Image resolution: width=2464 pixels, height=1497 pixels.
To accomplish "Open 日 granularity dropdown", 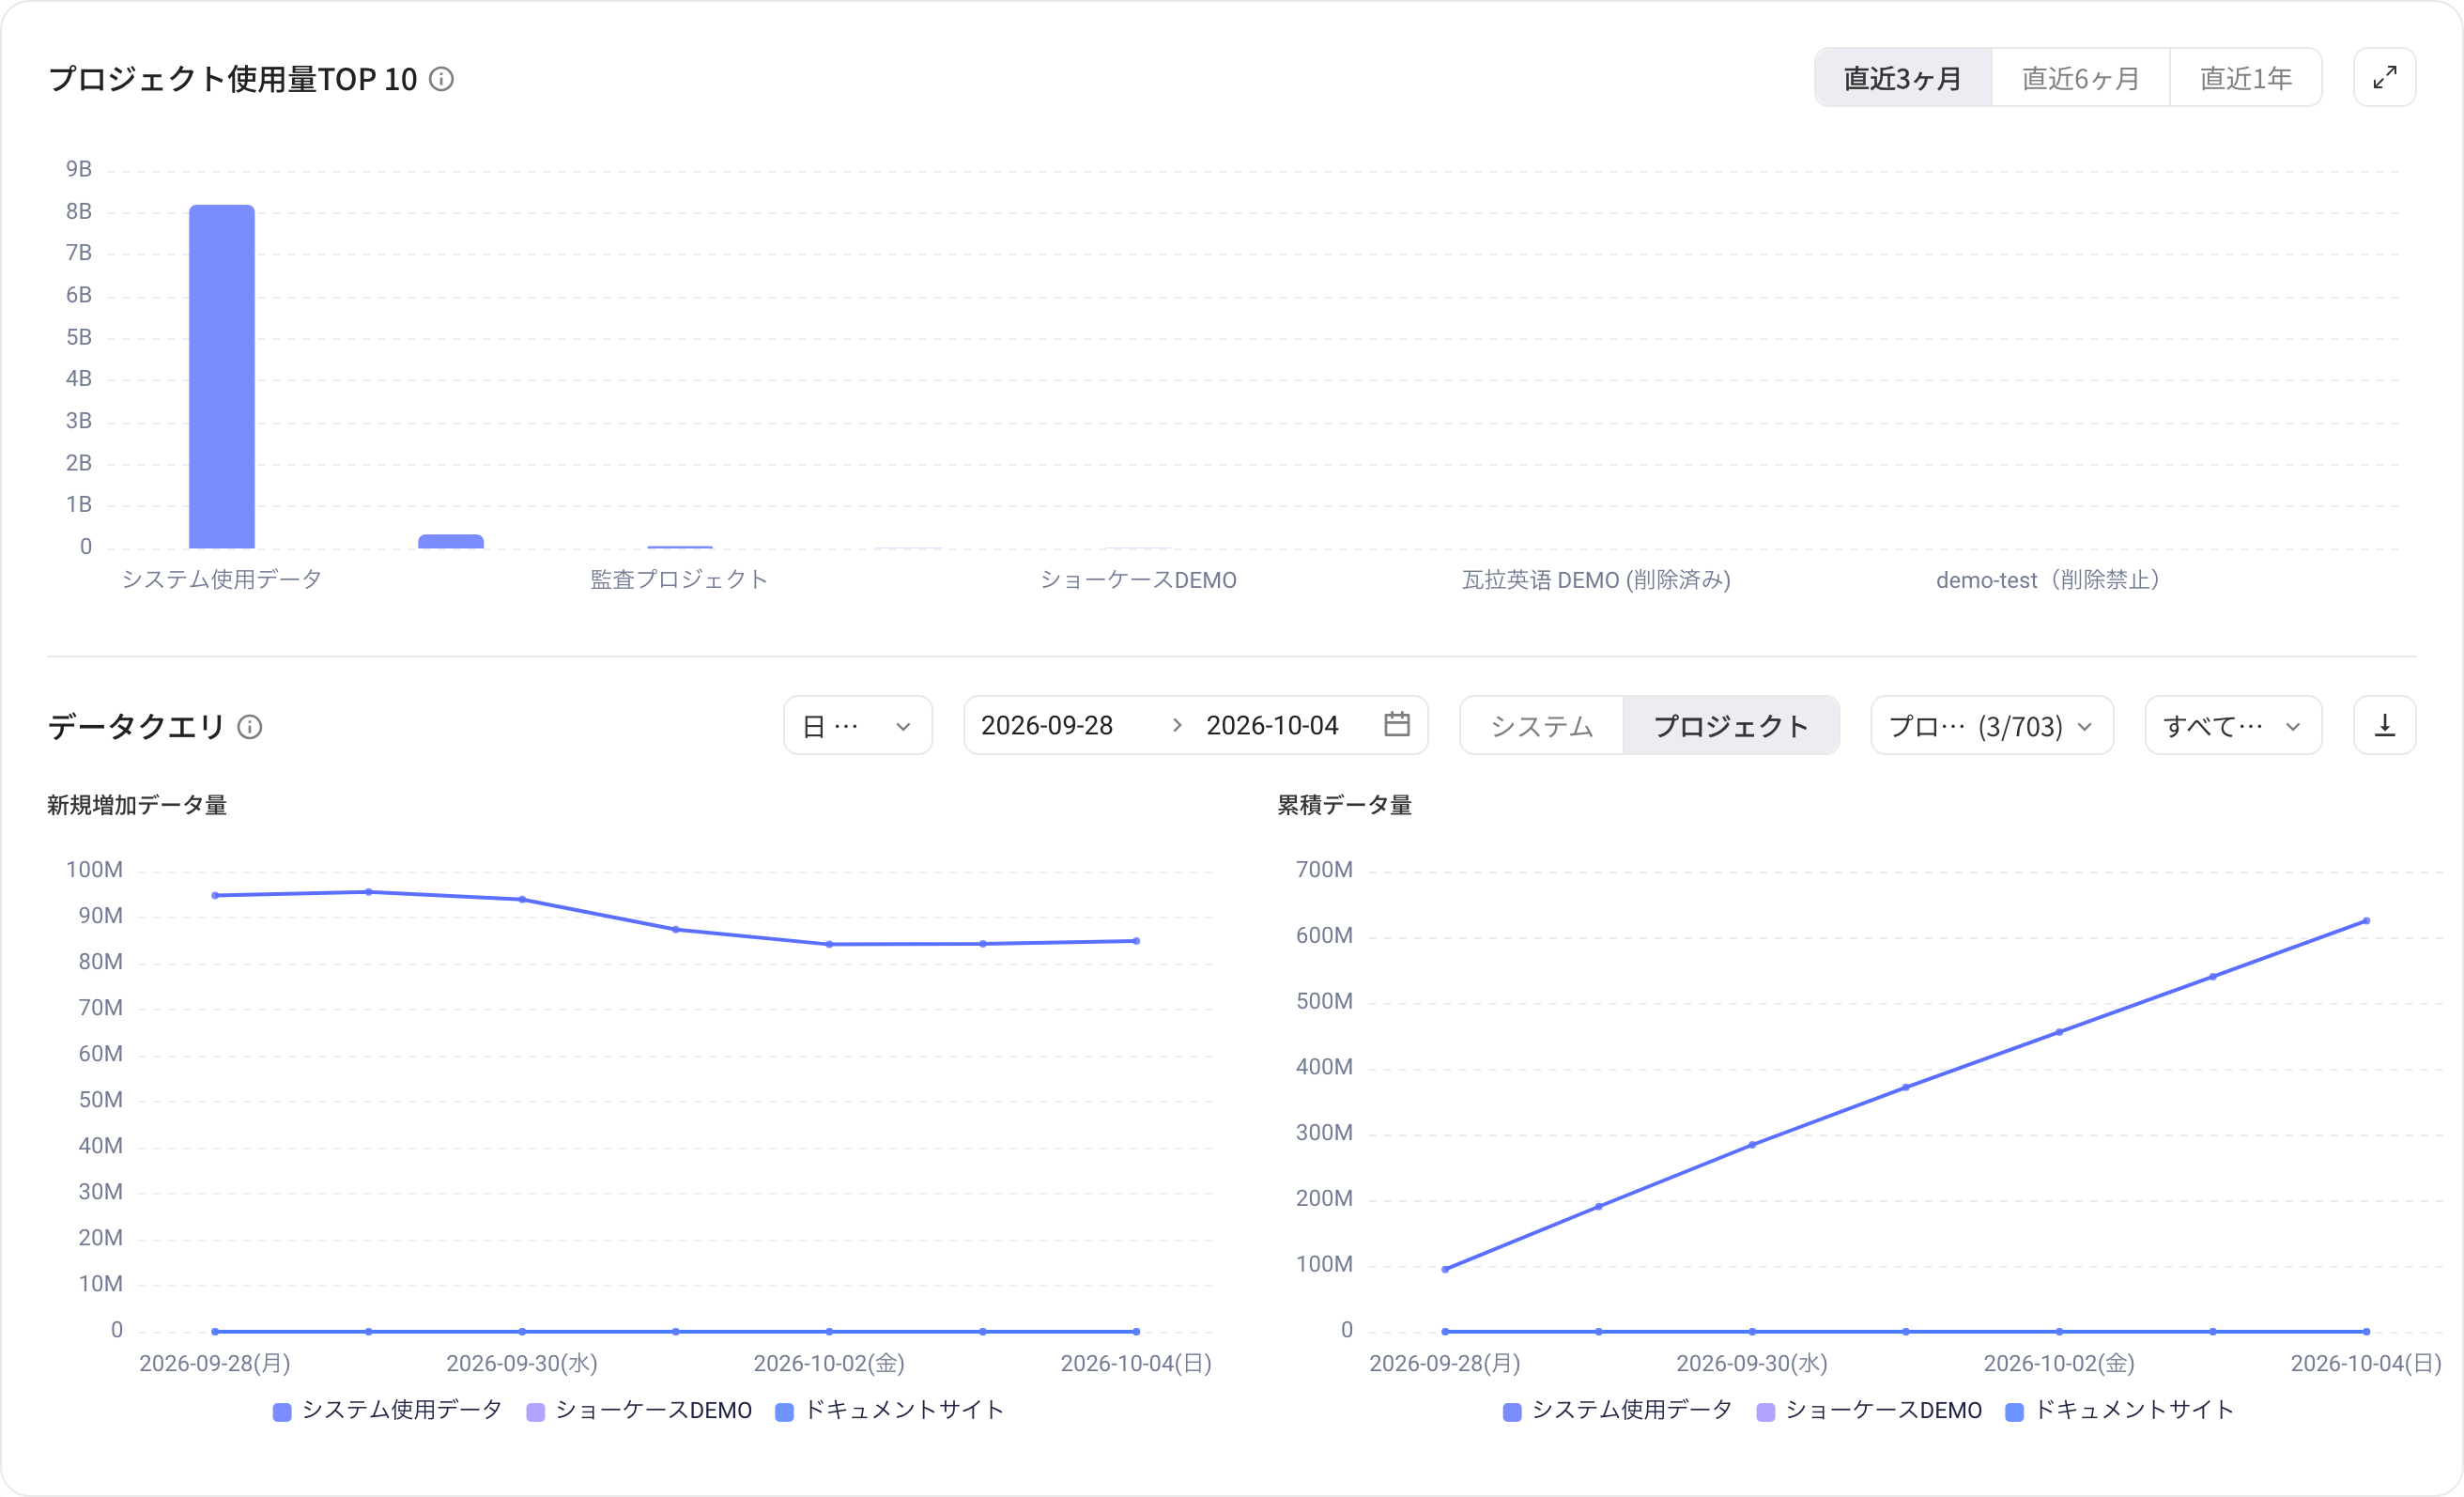I will point(857,726).
